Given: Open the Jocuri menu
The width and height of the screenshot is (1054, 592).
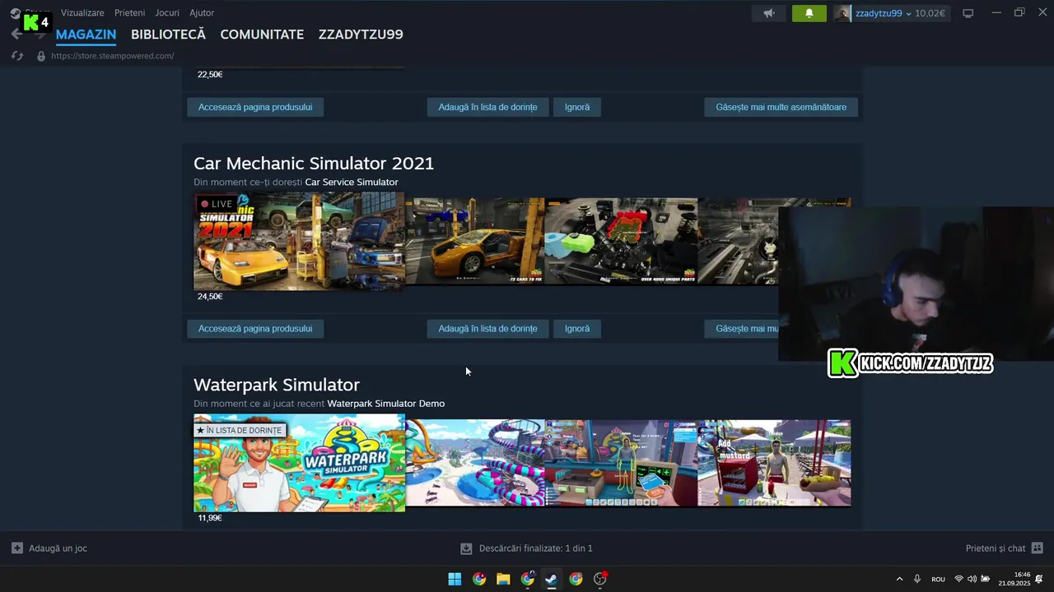Looking at the screenshot, I should click(x=167, y=13).
